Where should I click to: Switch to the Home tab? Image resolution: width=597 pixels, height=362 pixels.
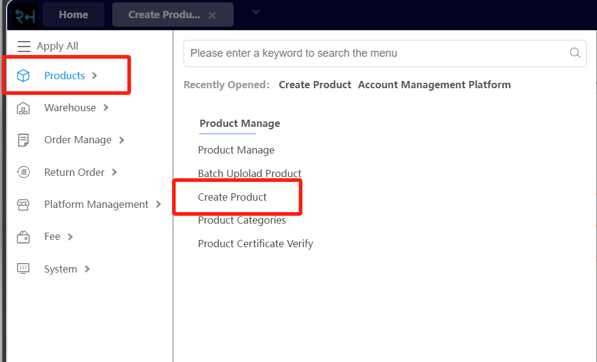tap(73, 15)
